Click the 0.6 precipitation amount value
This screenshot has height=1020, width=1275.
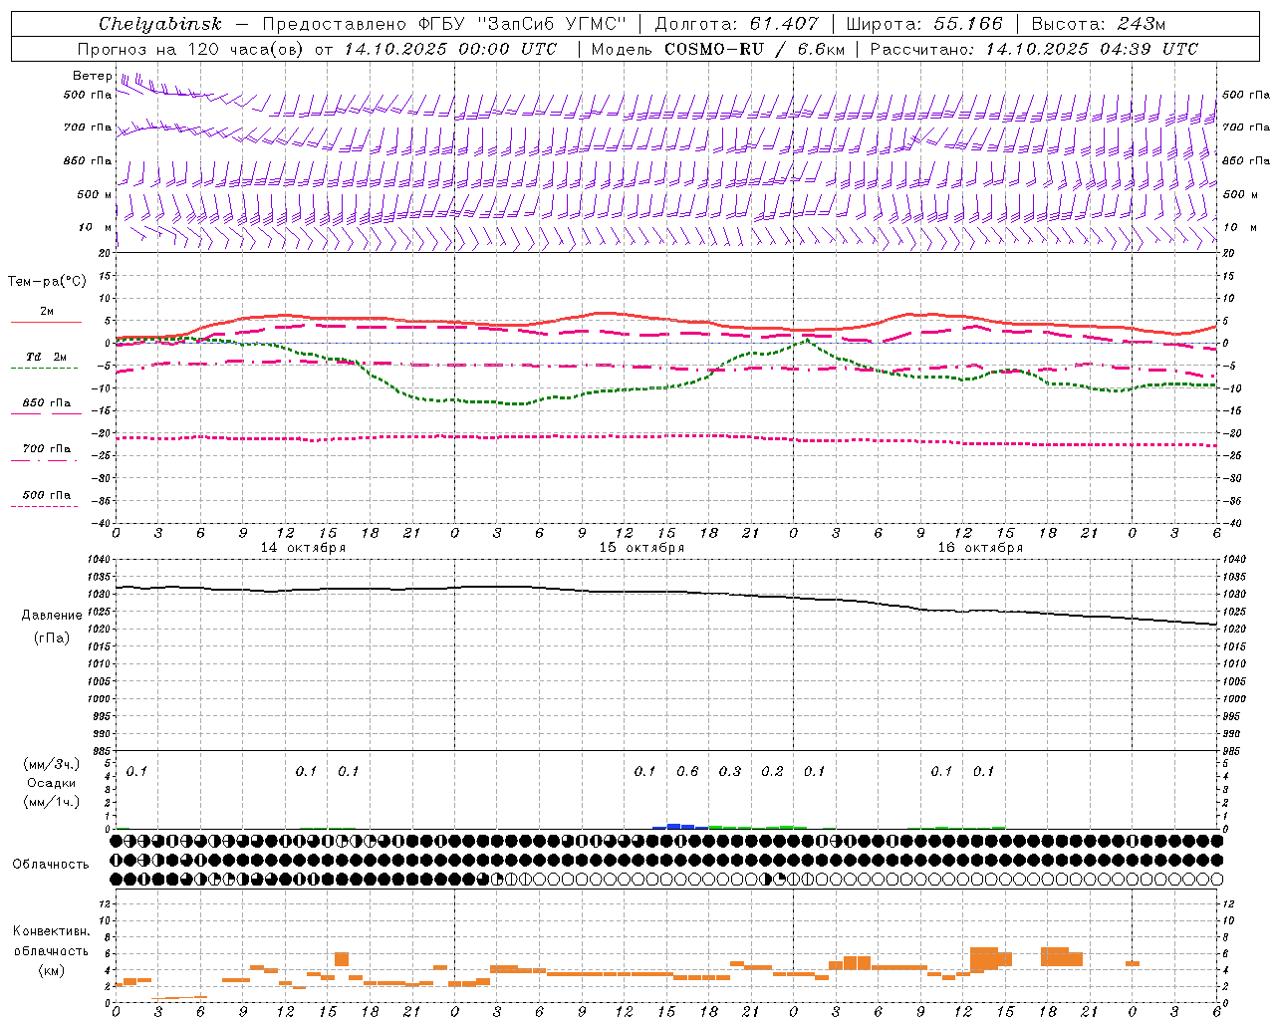pyautogui.click(x=687, y=771)
